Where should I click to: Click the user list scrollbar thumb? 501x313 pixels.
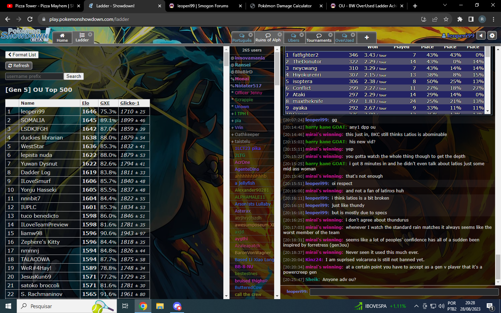(277, 69)
